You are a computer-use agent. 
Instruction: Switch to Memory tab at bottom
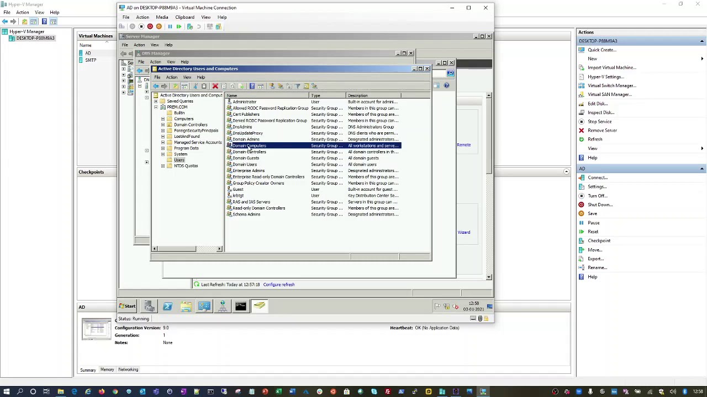click(x=107, y=369)
